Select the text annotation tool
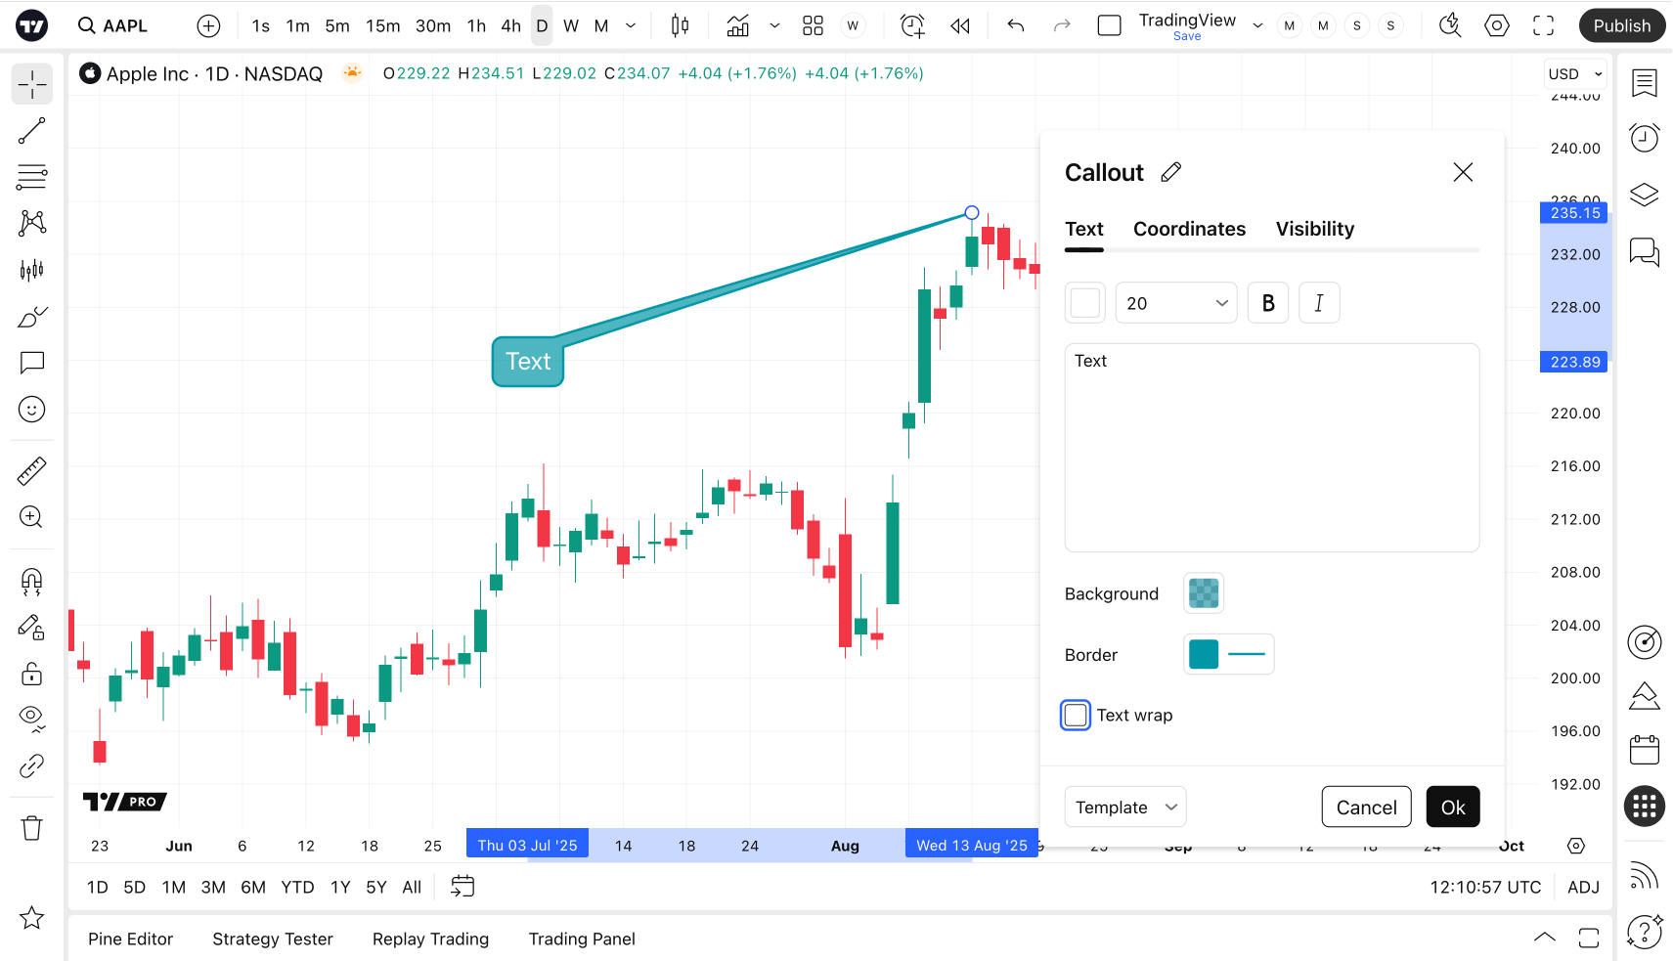This screenshot has width=1673, height=961. (32, 363)
